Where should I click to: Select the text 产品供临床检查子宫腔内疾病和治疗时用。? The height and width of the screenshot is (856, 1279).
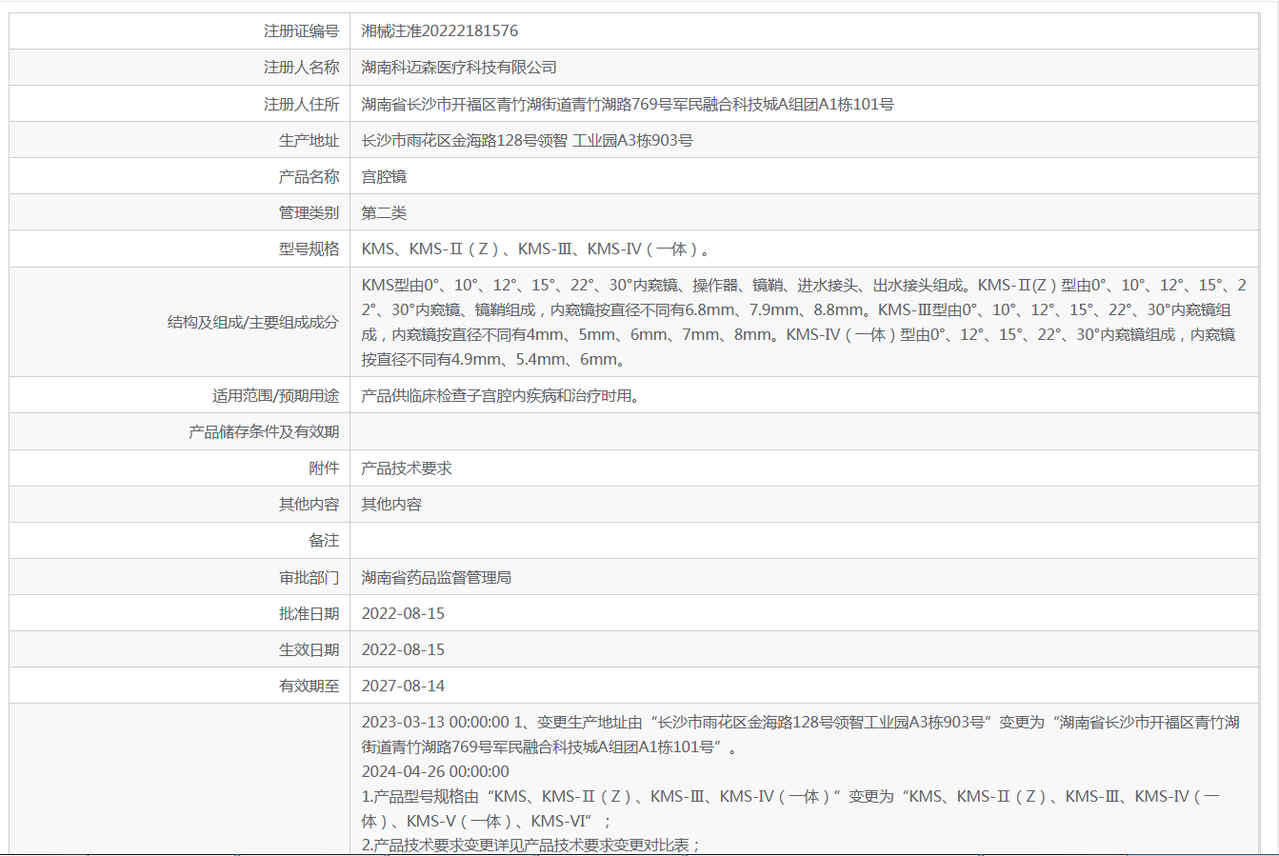tap(501, 395)
